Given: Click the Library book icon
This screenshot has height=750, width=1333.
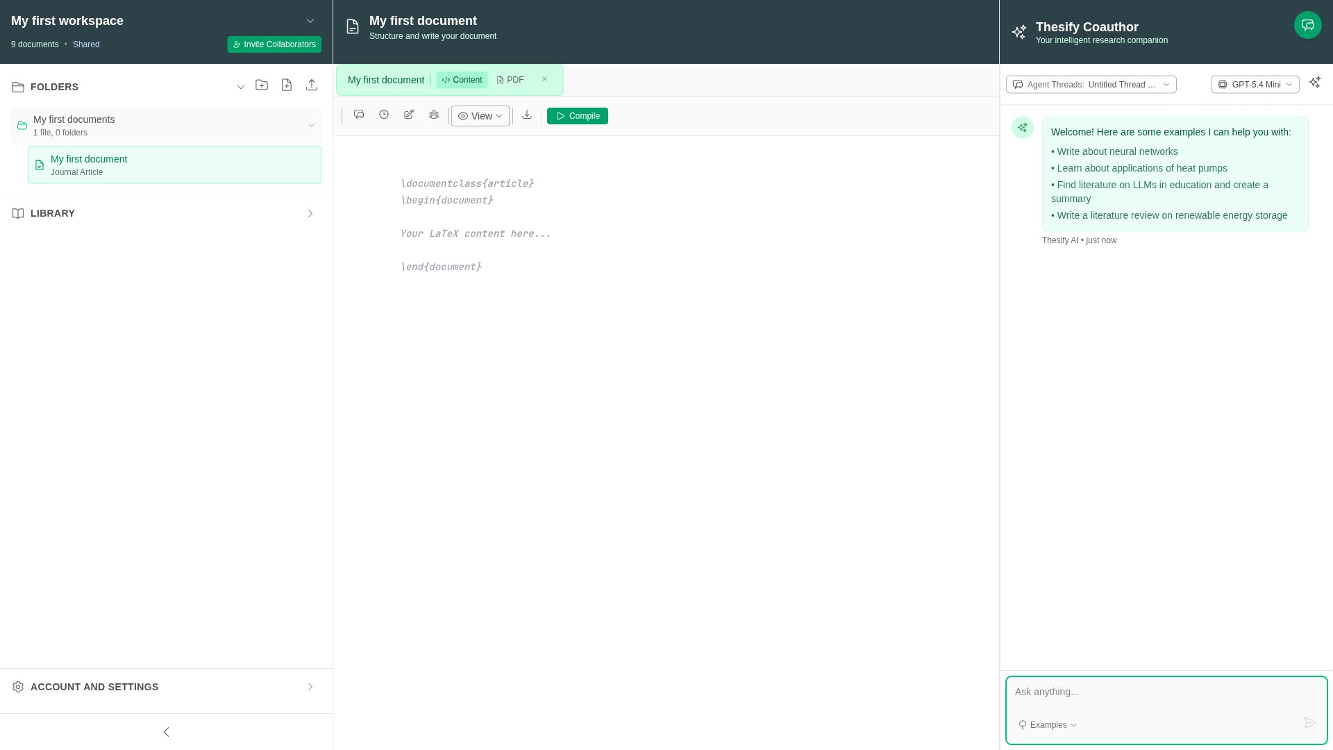Looking at the screenshot, I should (x=18, y=213).
